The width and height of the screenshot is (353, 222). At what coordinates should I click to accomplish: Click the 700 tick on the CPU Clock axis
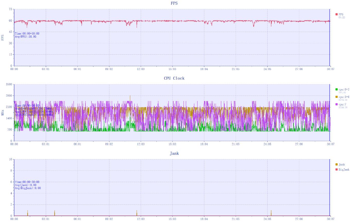coord(10,130)
